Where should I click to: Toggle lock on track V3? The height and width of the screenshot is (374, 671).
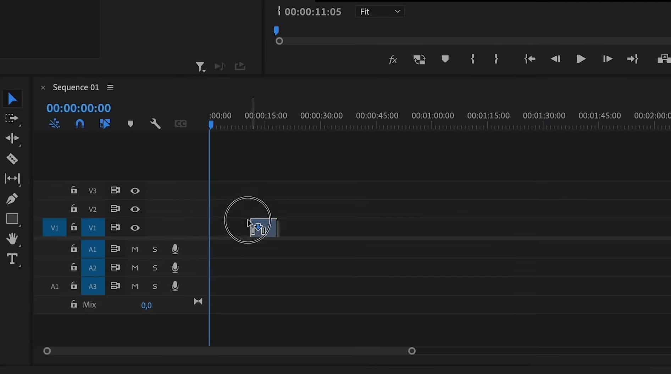pyautogui.click(x=73, y=190)
